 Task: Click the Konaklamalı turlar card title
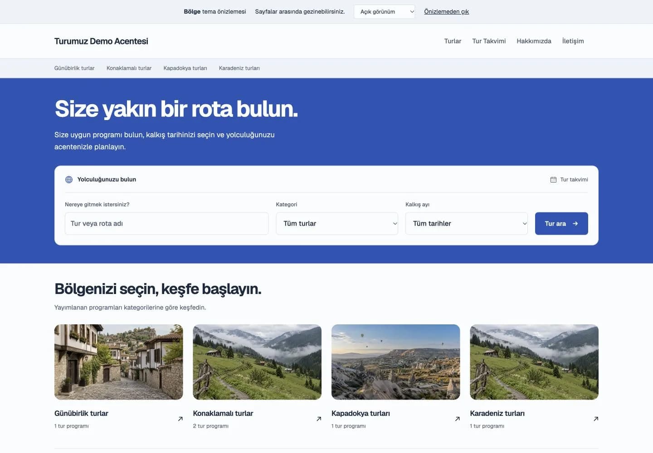[223, 414]
